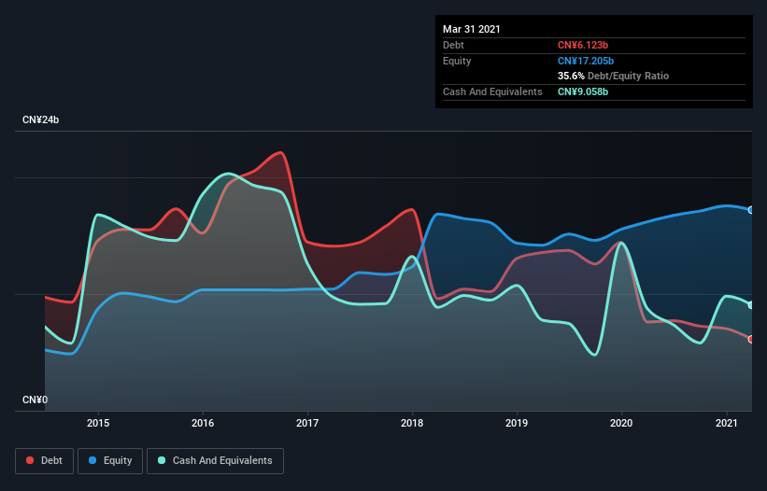Click the red Debt endpoint marker
The image size is (767, 491).
coord(751,339)
